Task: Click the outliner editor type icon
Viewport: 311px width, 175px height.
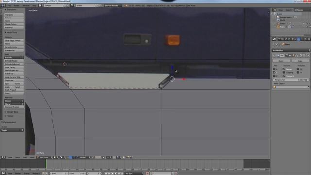Action: click(x=274, y=10)
